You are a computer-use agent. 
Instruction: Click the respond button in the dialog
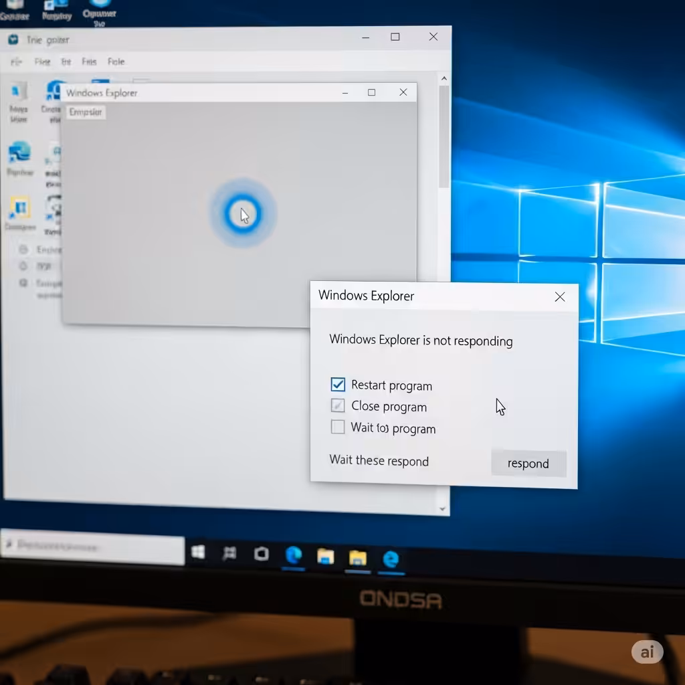(x=528, y=463)
